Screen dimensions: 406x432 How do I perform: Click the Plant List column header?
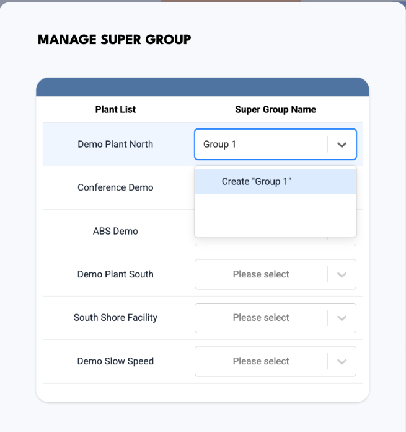click(115, 109)
